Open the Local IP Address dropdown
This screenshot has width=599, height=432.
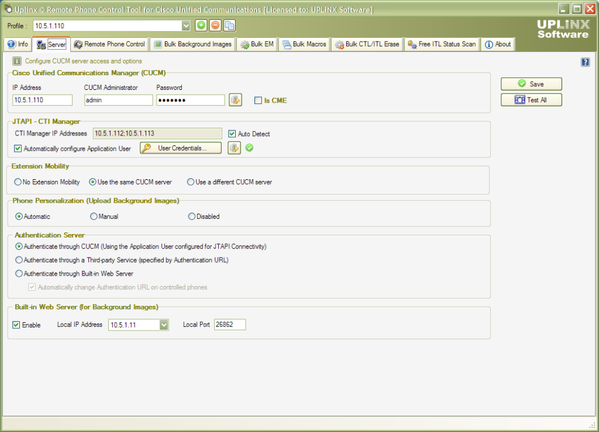[x=163, y=324]
